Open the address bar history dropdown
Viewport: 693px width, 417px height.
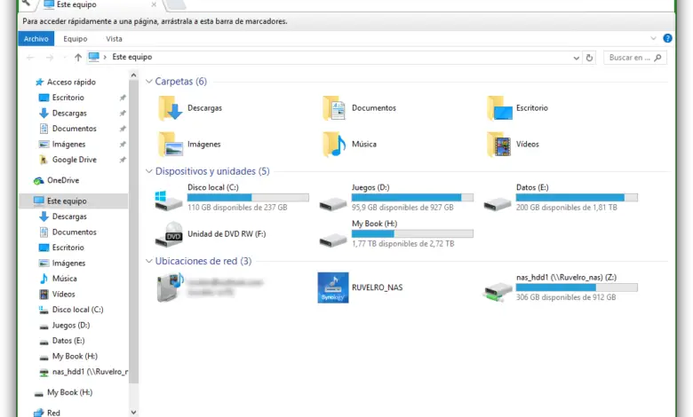click(576, 58)
